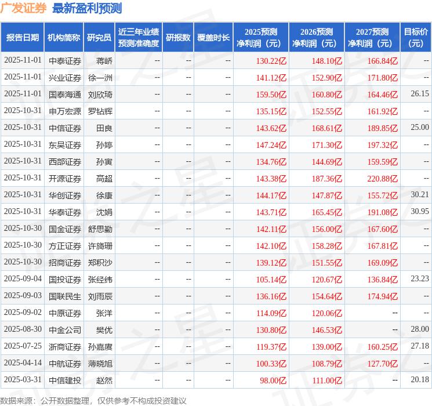The height and width of the screenshot is (406, 432).
Task: Click 中金公司 institution cell
Action: coord(65,330)
